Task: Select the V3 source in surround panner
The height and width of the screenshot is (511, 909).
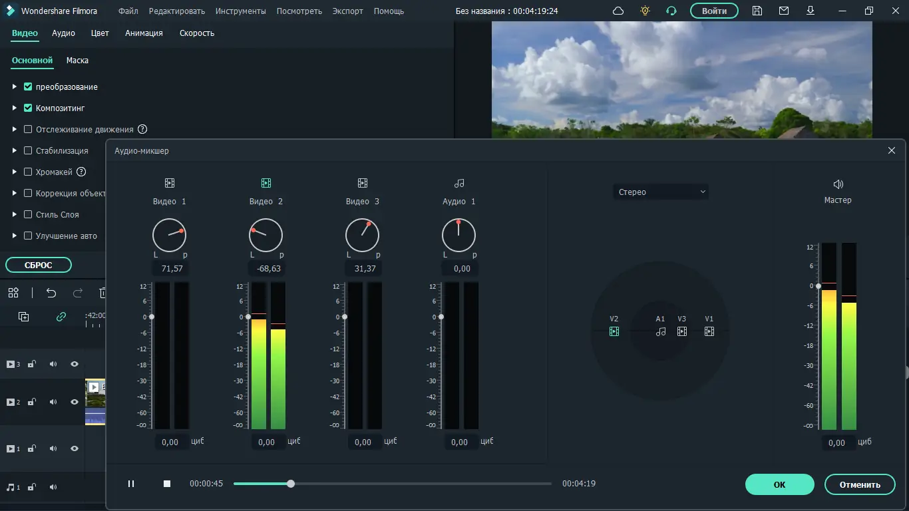Action: tap(682, 331)
